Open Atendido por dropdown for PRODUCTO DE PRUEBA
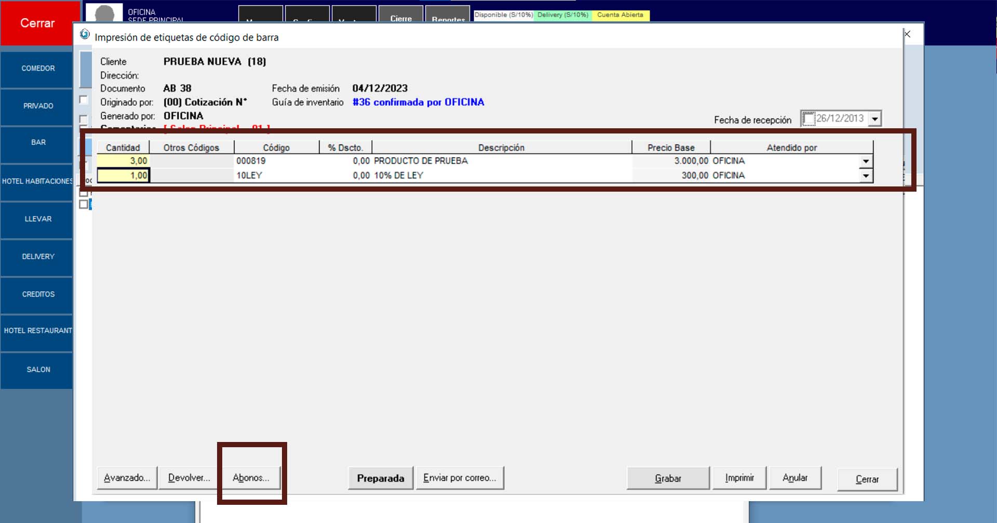 pos(866,162)
